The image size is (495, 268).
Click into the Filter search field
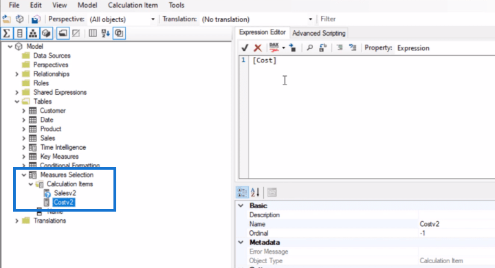406,19
